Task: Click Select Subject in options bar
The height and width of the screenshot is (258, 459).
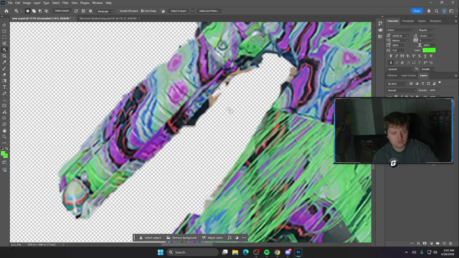Action: (178, 11)
